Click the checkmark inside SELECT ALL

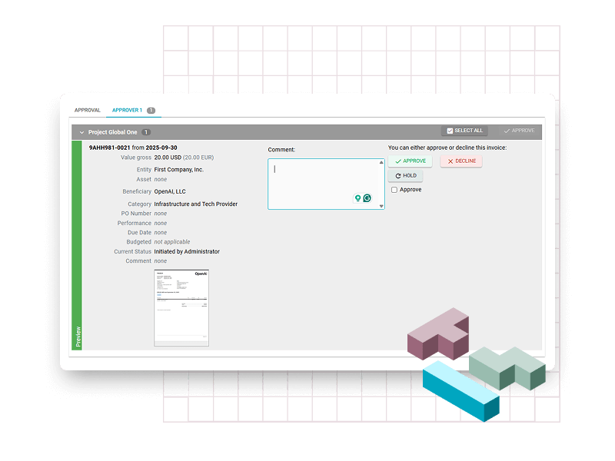pyautogui.click(x=450, y=130)
